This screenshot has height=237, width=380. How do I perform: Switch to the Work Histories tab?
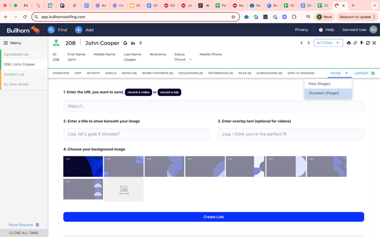[157, 73]
